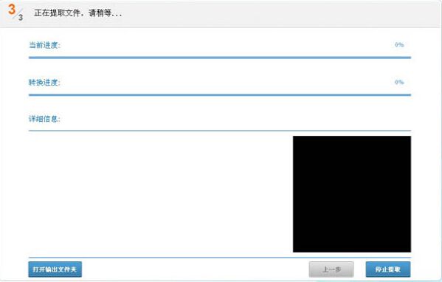Screen dimensions: 442x282
Task: Click the 当前进度 progress bar
Action: pos(220,58)
